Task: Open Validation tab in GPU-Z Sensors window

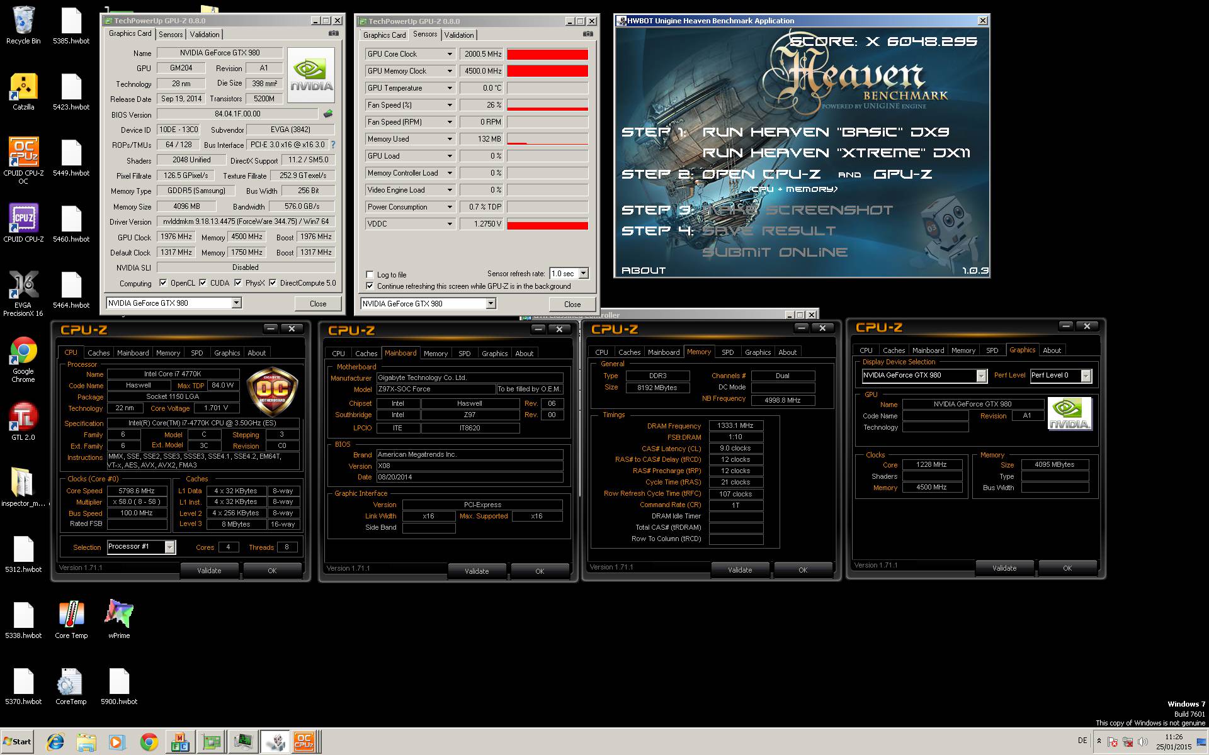Action: pos(459,35)
